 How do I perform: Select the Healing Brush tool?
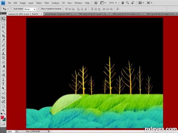(x=3, y=45)
